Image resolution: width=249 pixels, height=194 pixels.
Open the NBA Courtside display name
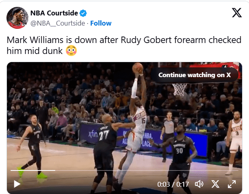pos(54,13)
